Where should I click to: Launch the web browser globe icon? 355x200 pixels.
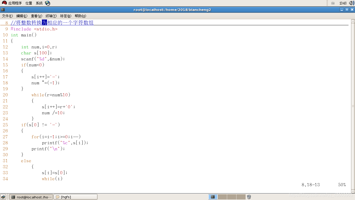(48, 3)
